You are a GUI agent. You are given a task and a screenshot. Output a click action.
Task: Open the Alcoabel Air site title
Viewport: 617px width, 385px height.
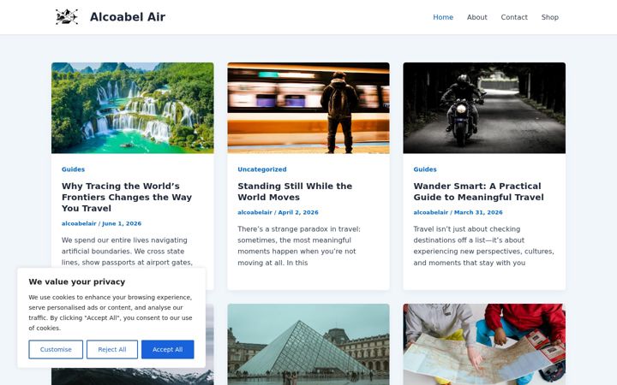tap(128, 17)
